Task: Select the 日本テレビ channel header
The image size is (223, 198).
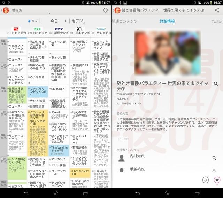Action: (x=80, y=31)
